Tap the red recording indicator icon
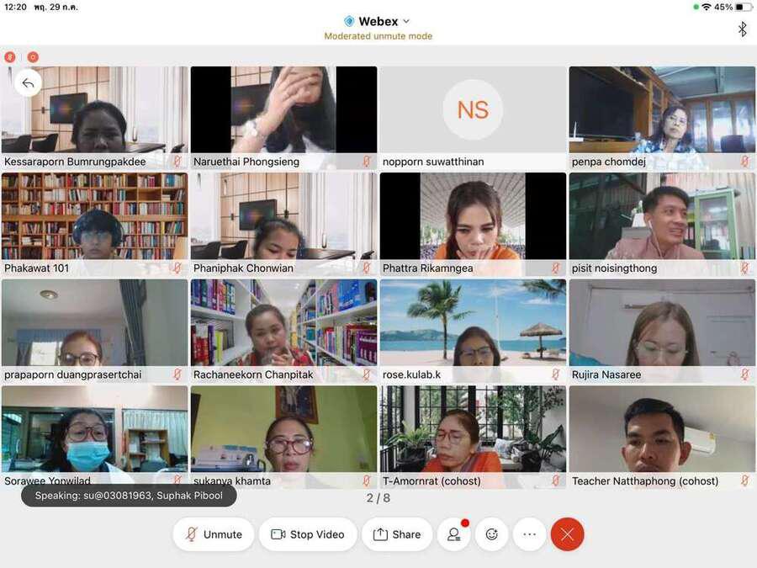The image size is (757, 568). [x=33, y=57]
